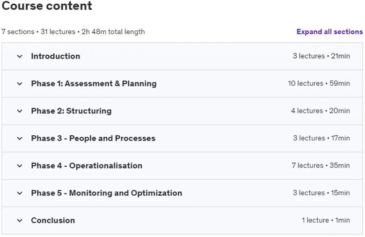
Task: Click the 7 lectures 35min label
Action: pyautogui.click(x=321, y=165)
